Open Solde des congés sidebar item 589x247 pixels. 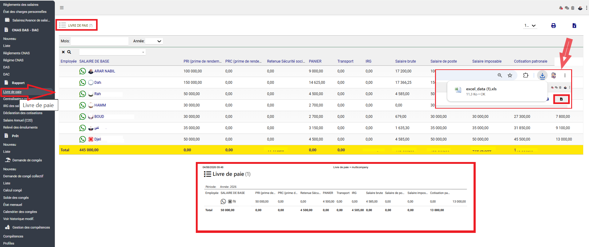(16, 198)
